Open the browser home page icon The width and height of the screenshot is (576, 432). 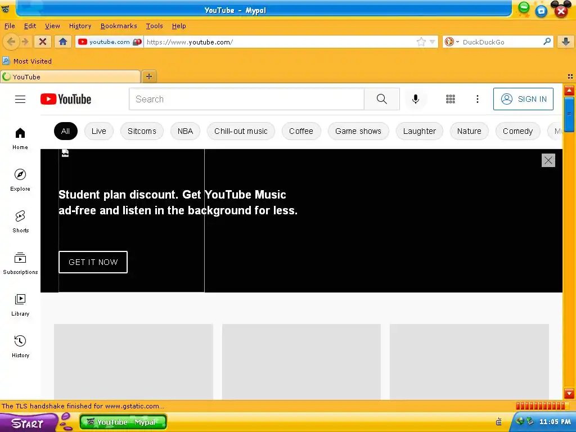click(x=63, y=42)
